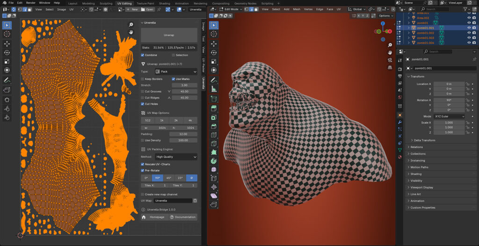
Task: Hide zomb01.002 with its eye icon
Action: pyautogui.click(x=469, y=33)
